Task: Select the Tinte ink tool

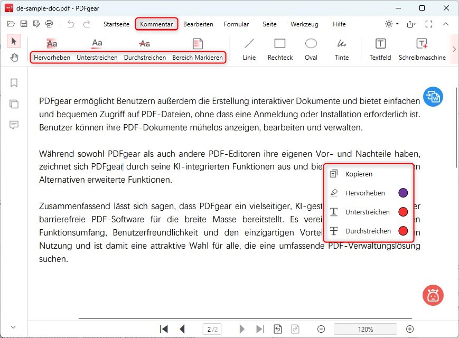Action: tap(342, 49)
